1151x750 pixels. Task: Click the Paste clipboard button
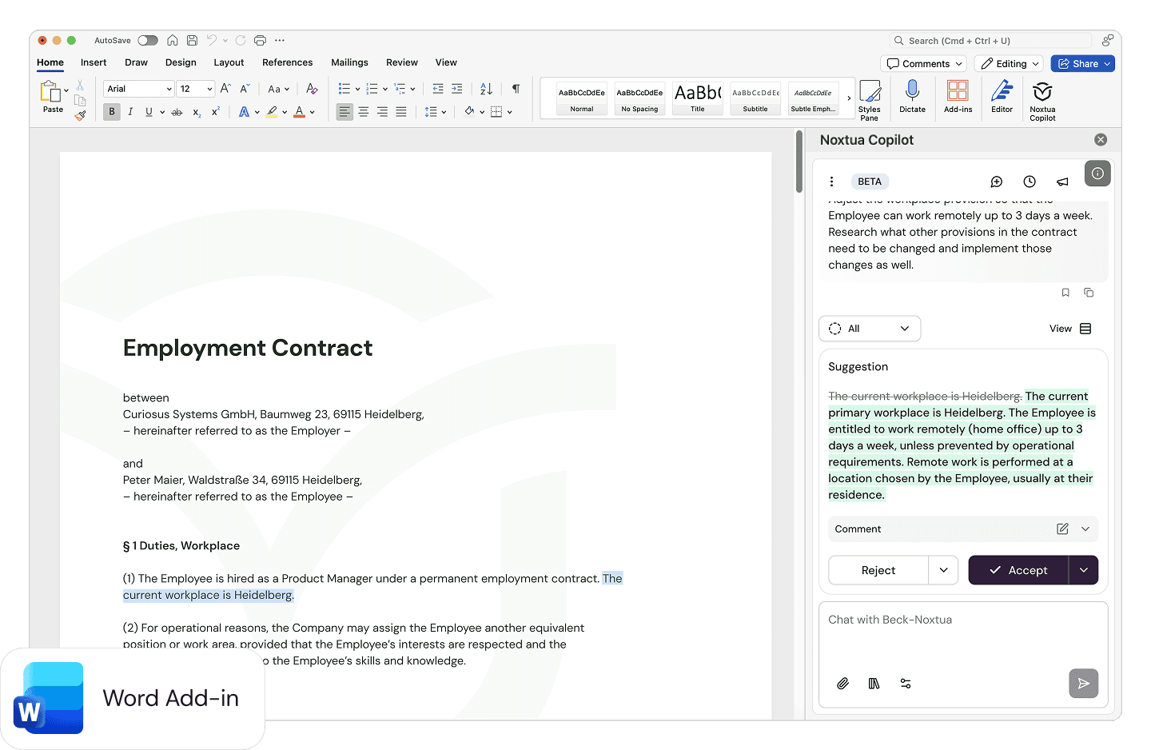(x=52, y=97)
